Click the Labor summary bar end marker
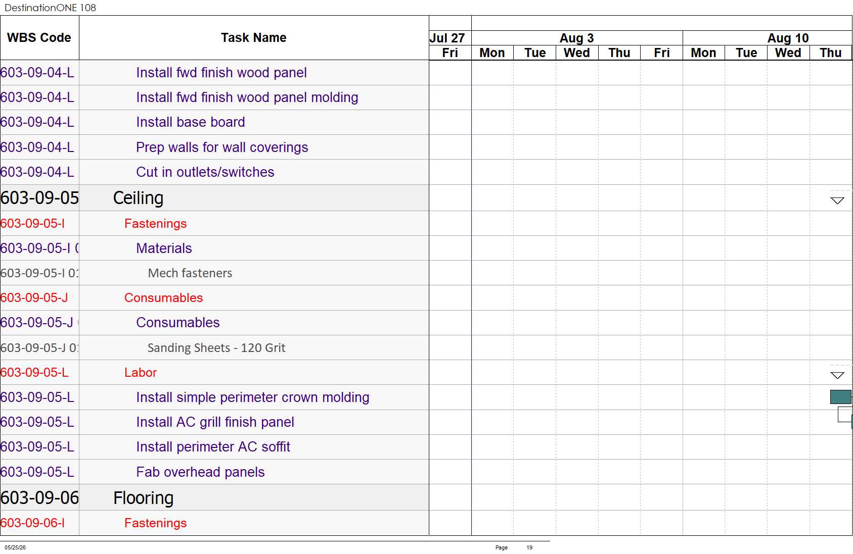853x554 pixels. click(x=837, y=375)
